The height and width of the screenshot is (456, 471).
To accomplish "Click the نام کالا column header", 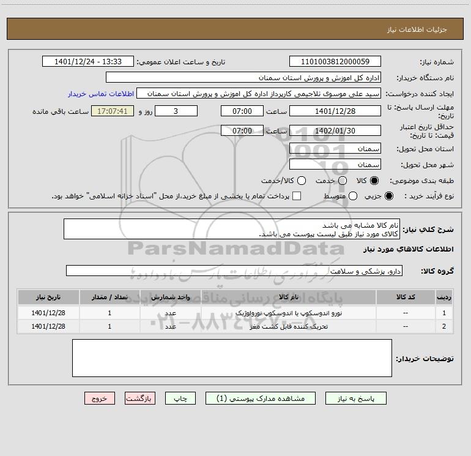I will (289, 297).
